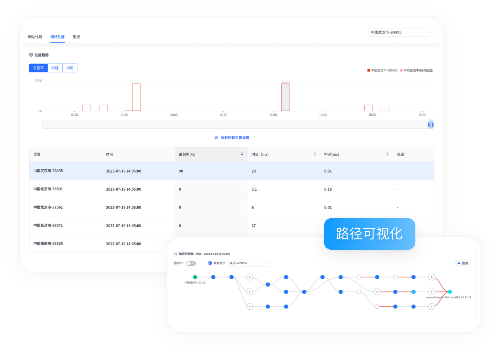Screen dimensions: 501x354
Task: Sort the 丢包率(%) column
Action: 242,154
